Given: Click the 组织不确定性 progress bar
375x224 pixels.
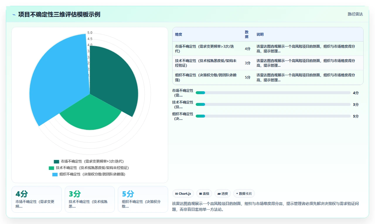Looking at the screenshot, I should click(273, 116).
